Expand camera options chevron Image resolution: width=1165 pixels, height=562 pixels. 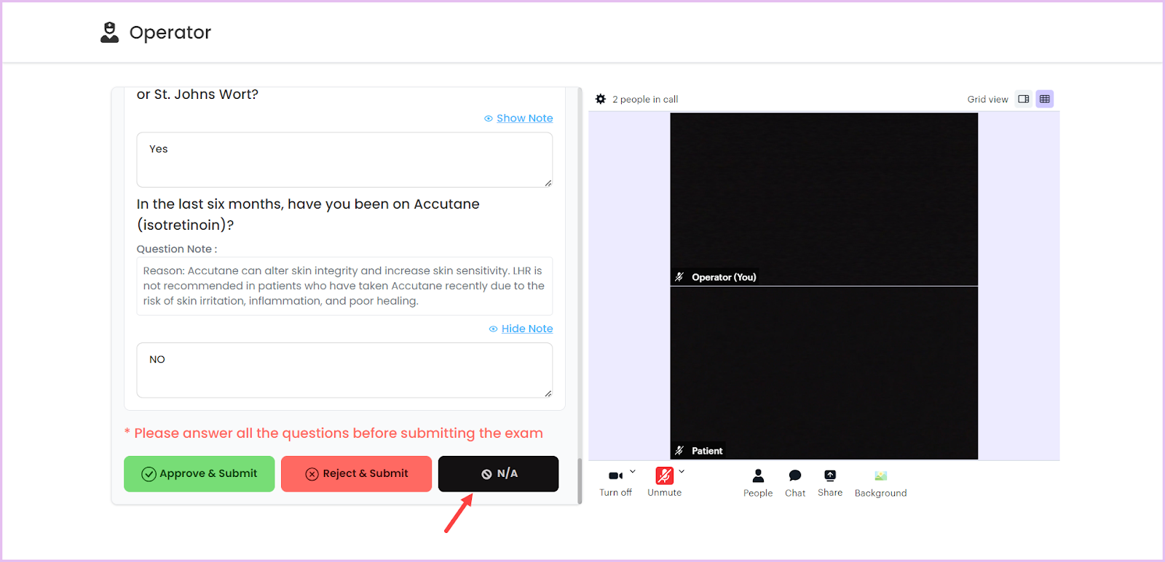tap(633, 471)
